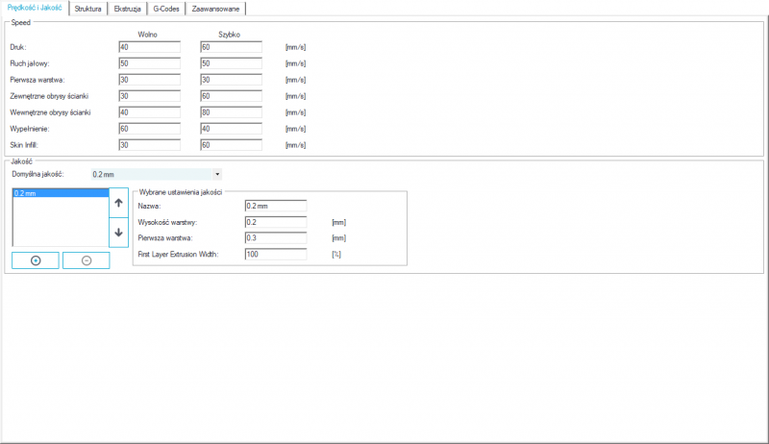Edit the Wysokość warstwy field
The width and height of the screenshot is (769, 444).
tap(275, 222)
